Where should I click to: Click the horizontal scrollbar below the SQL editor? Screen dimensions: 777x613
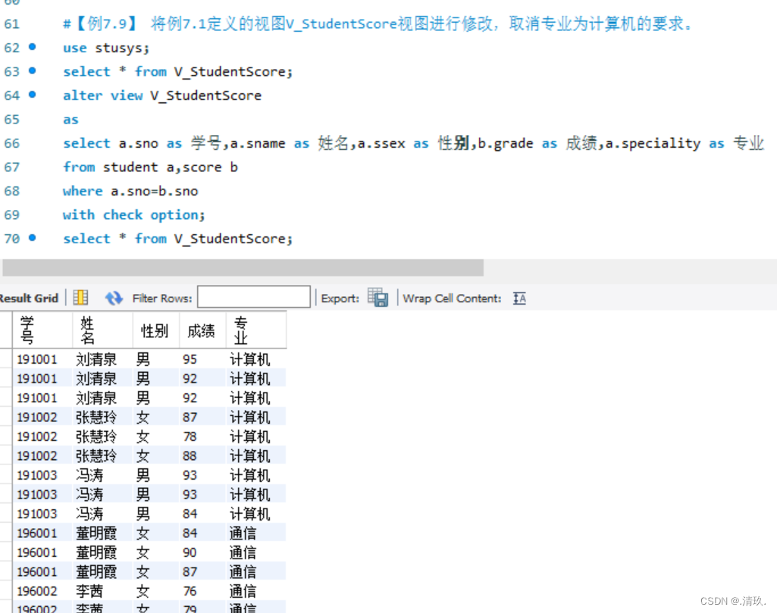click(243, 267)
